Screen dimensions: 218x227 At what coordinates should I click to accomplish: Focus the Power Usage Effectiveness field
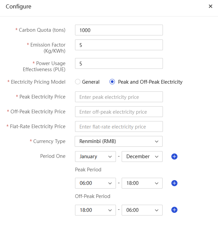119,63
